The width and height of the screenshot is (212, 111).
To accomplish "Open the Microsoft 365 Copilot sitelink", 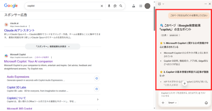I will point(19,109).
